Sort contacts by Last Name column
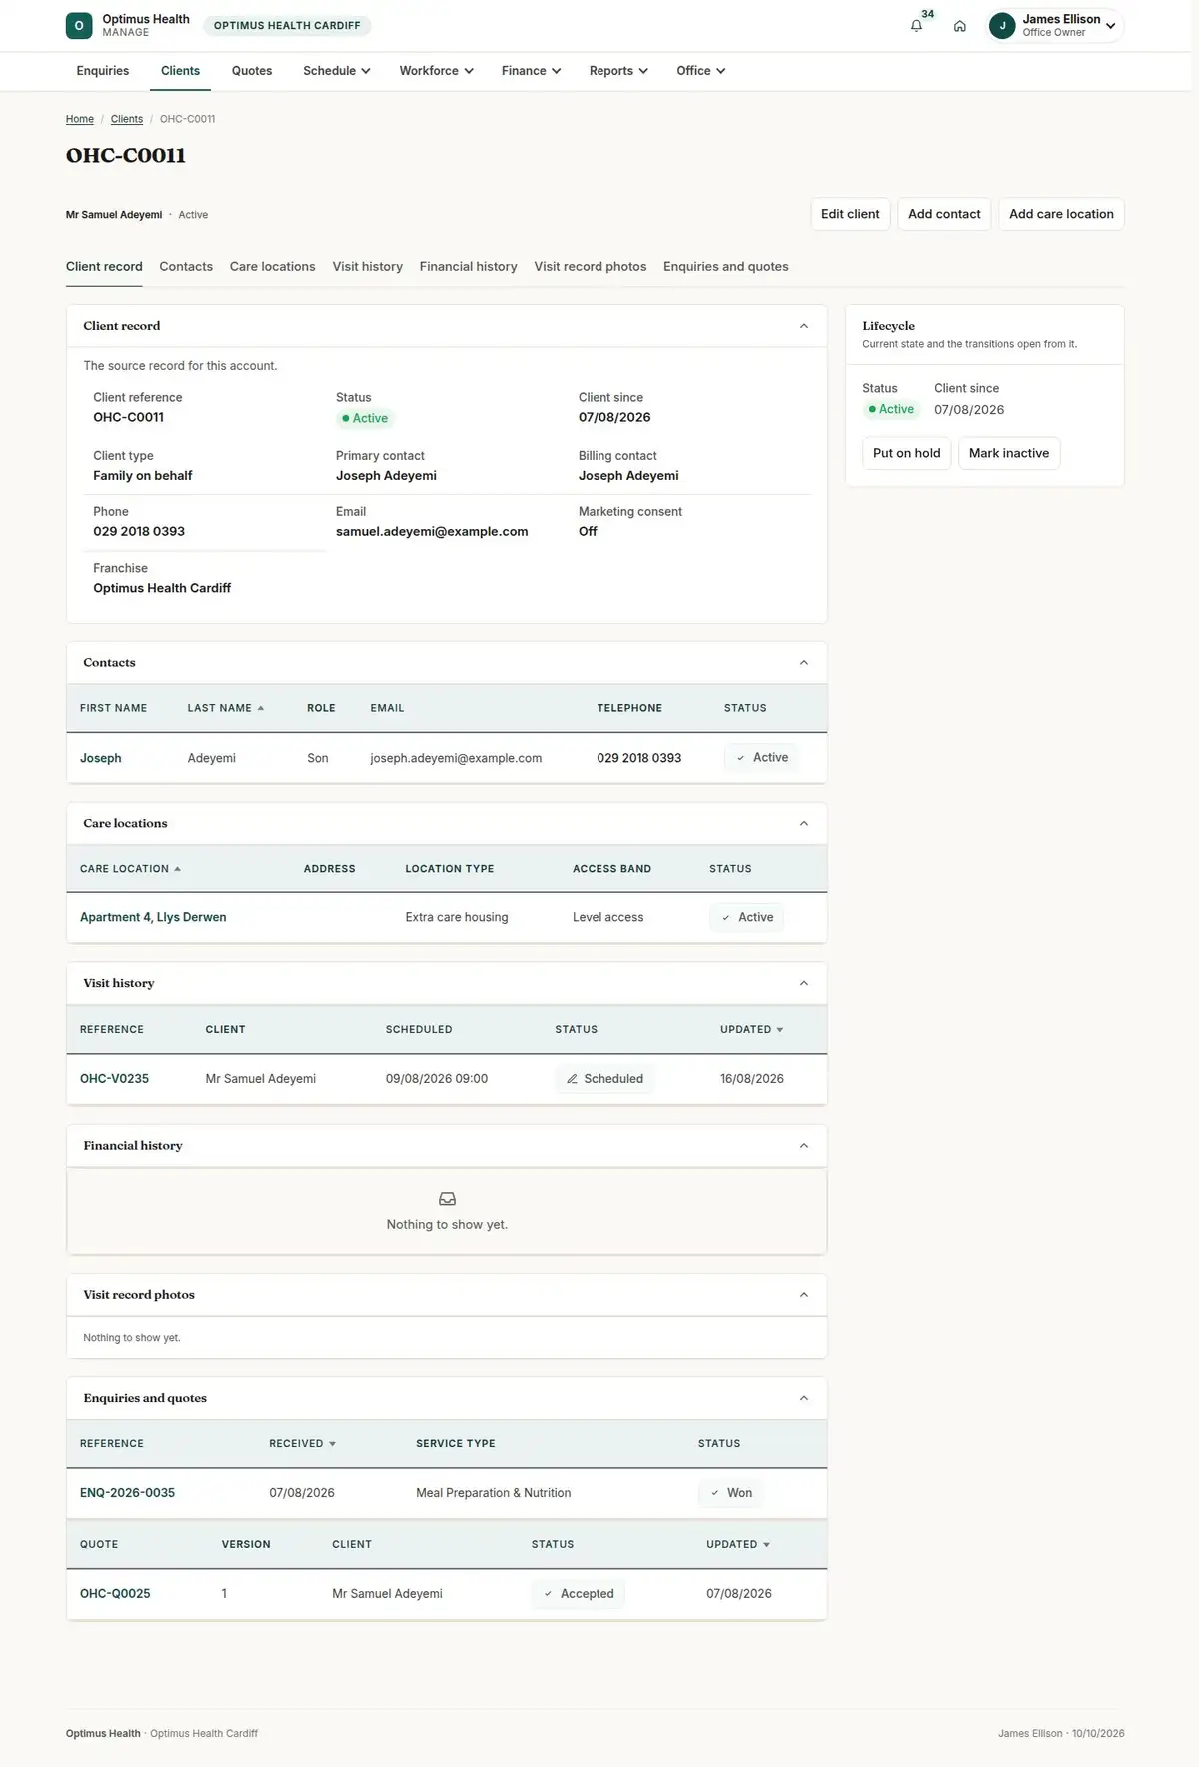1199x1767 pixels. coord(226,708)
